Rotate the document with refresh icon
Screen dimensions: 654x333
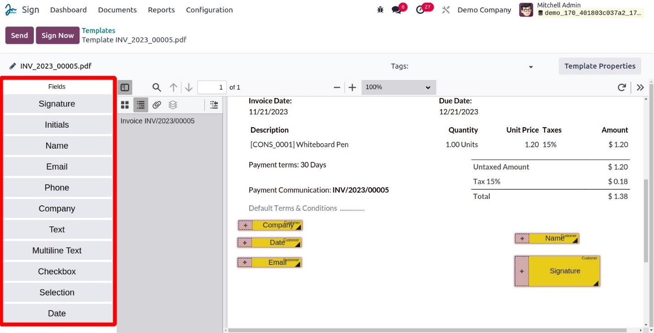[x=622, y=87]
